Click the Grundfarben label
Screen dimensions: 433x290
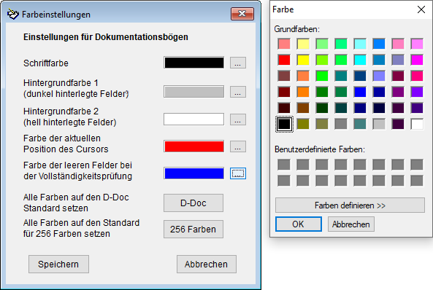pyautogui.click(x=297, y=29)
